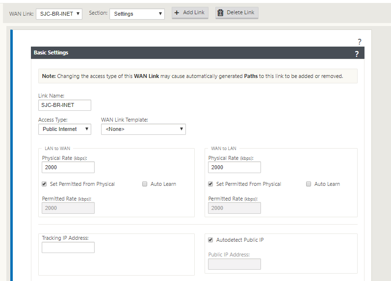This screenshot has width=391, height=281.
Task: Click the LAN to WAN Permitted Rate field
Action: click(x=68, y=208)
